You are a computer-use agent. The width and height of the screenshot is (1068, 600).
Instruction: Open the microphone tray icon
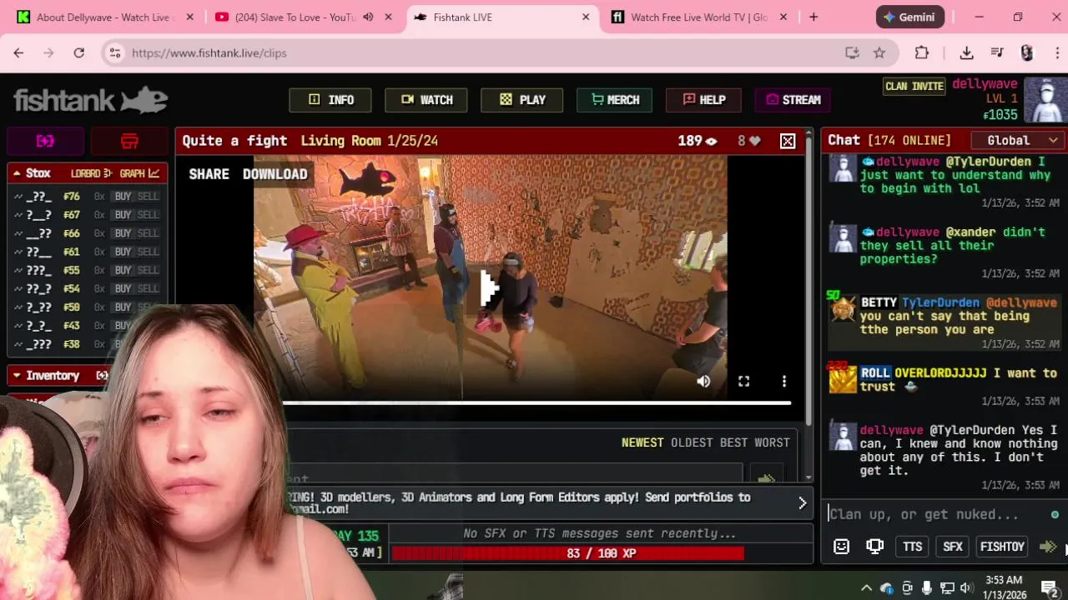coord(926,587)
